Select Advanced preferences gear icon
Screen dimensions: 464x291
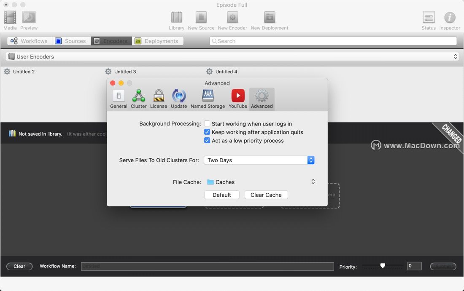point(262,96)
